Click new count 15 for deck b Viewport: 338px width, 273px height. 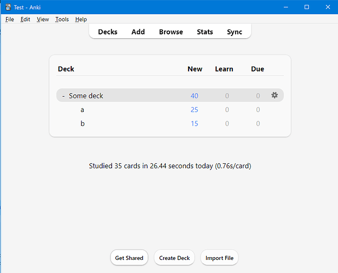194,123
